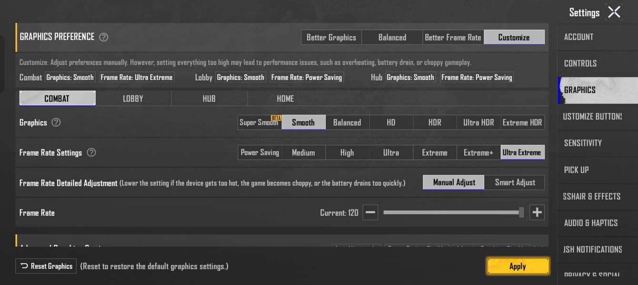Switch to the LOBBY tab
This screenshot has height=285, width=638.
[x=133, y=98]
